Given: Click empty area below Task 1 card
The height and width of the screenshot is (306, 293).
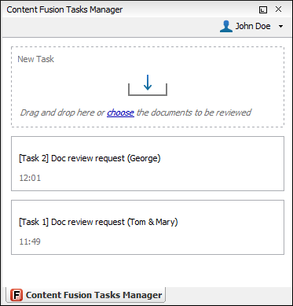Looking at the screenshot, I should click(x=148, y=270).
